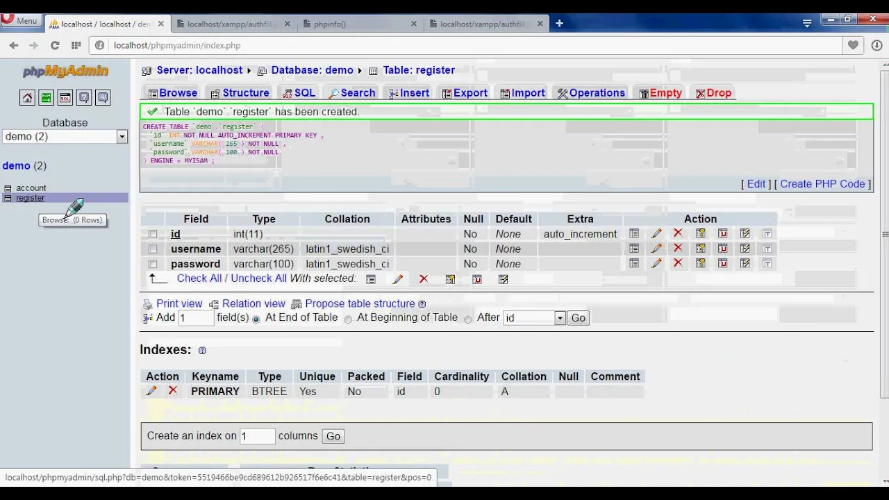Image resolution: width=889 pixels, height=500 pixels.
Task: Go back using browser back arrow
Action: tap(14, 45)
